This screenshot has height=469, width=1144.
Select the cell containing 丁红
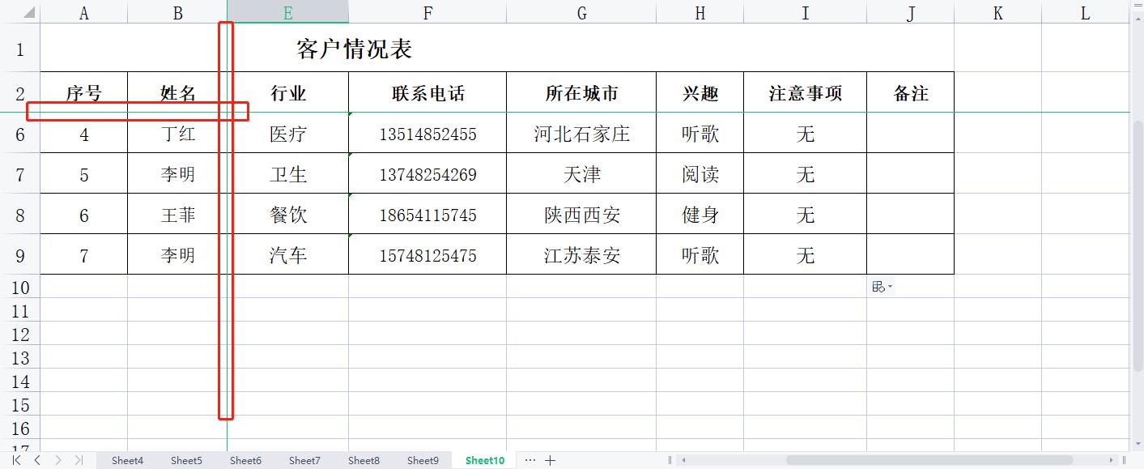point(176,134)
